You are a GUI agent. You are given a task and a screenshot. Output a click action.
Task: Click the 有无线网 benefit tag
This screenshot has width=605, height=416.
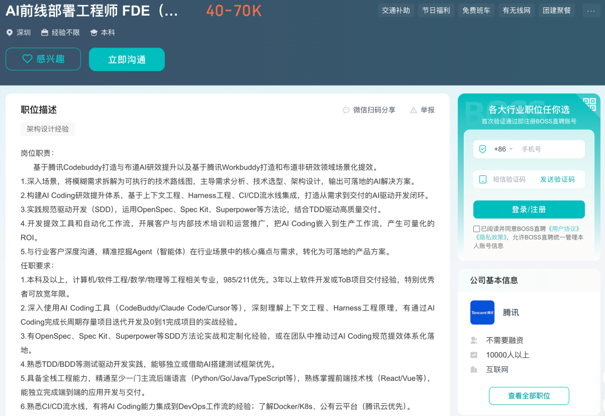[x=516, y=11]
